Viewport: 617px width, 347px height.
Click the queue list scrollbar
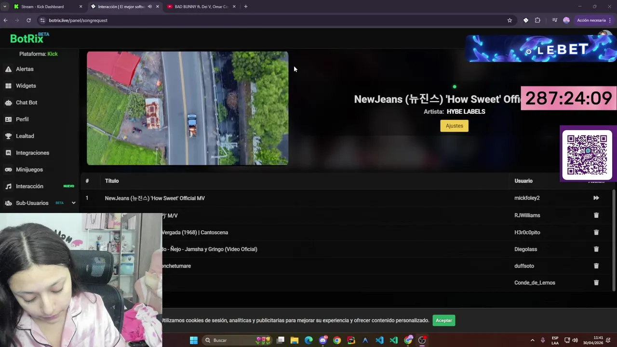[614, 240]
